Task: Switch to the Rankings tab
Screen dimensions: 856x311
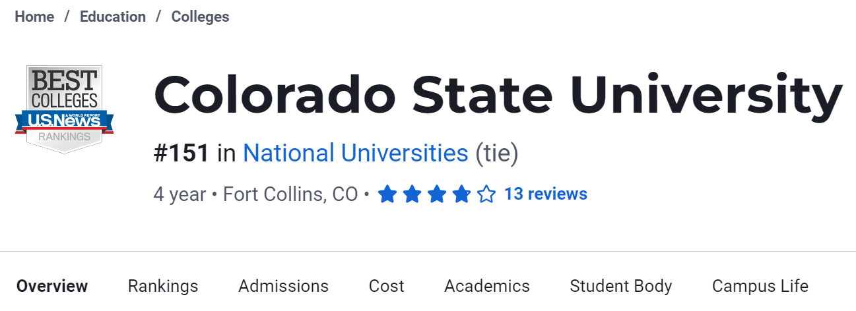Action: pos(163,286)
